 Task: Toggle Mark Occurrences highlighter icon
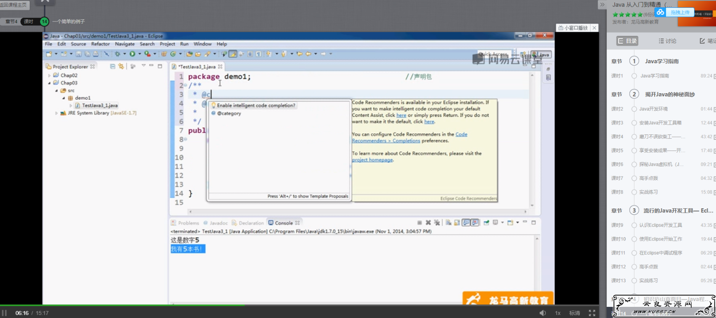233,54
